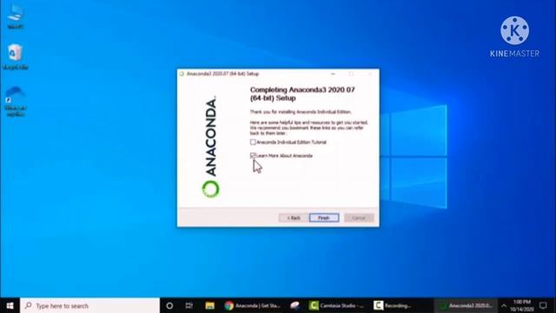Open Cortana from the taskbar
This screenshot has width=556, height=313.
point(169,305)
